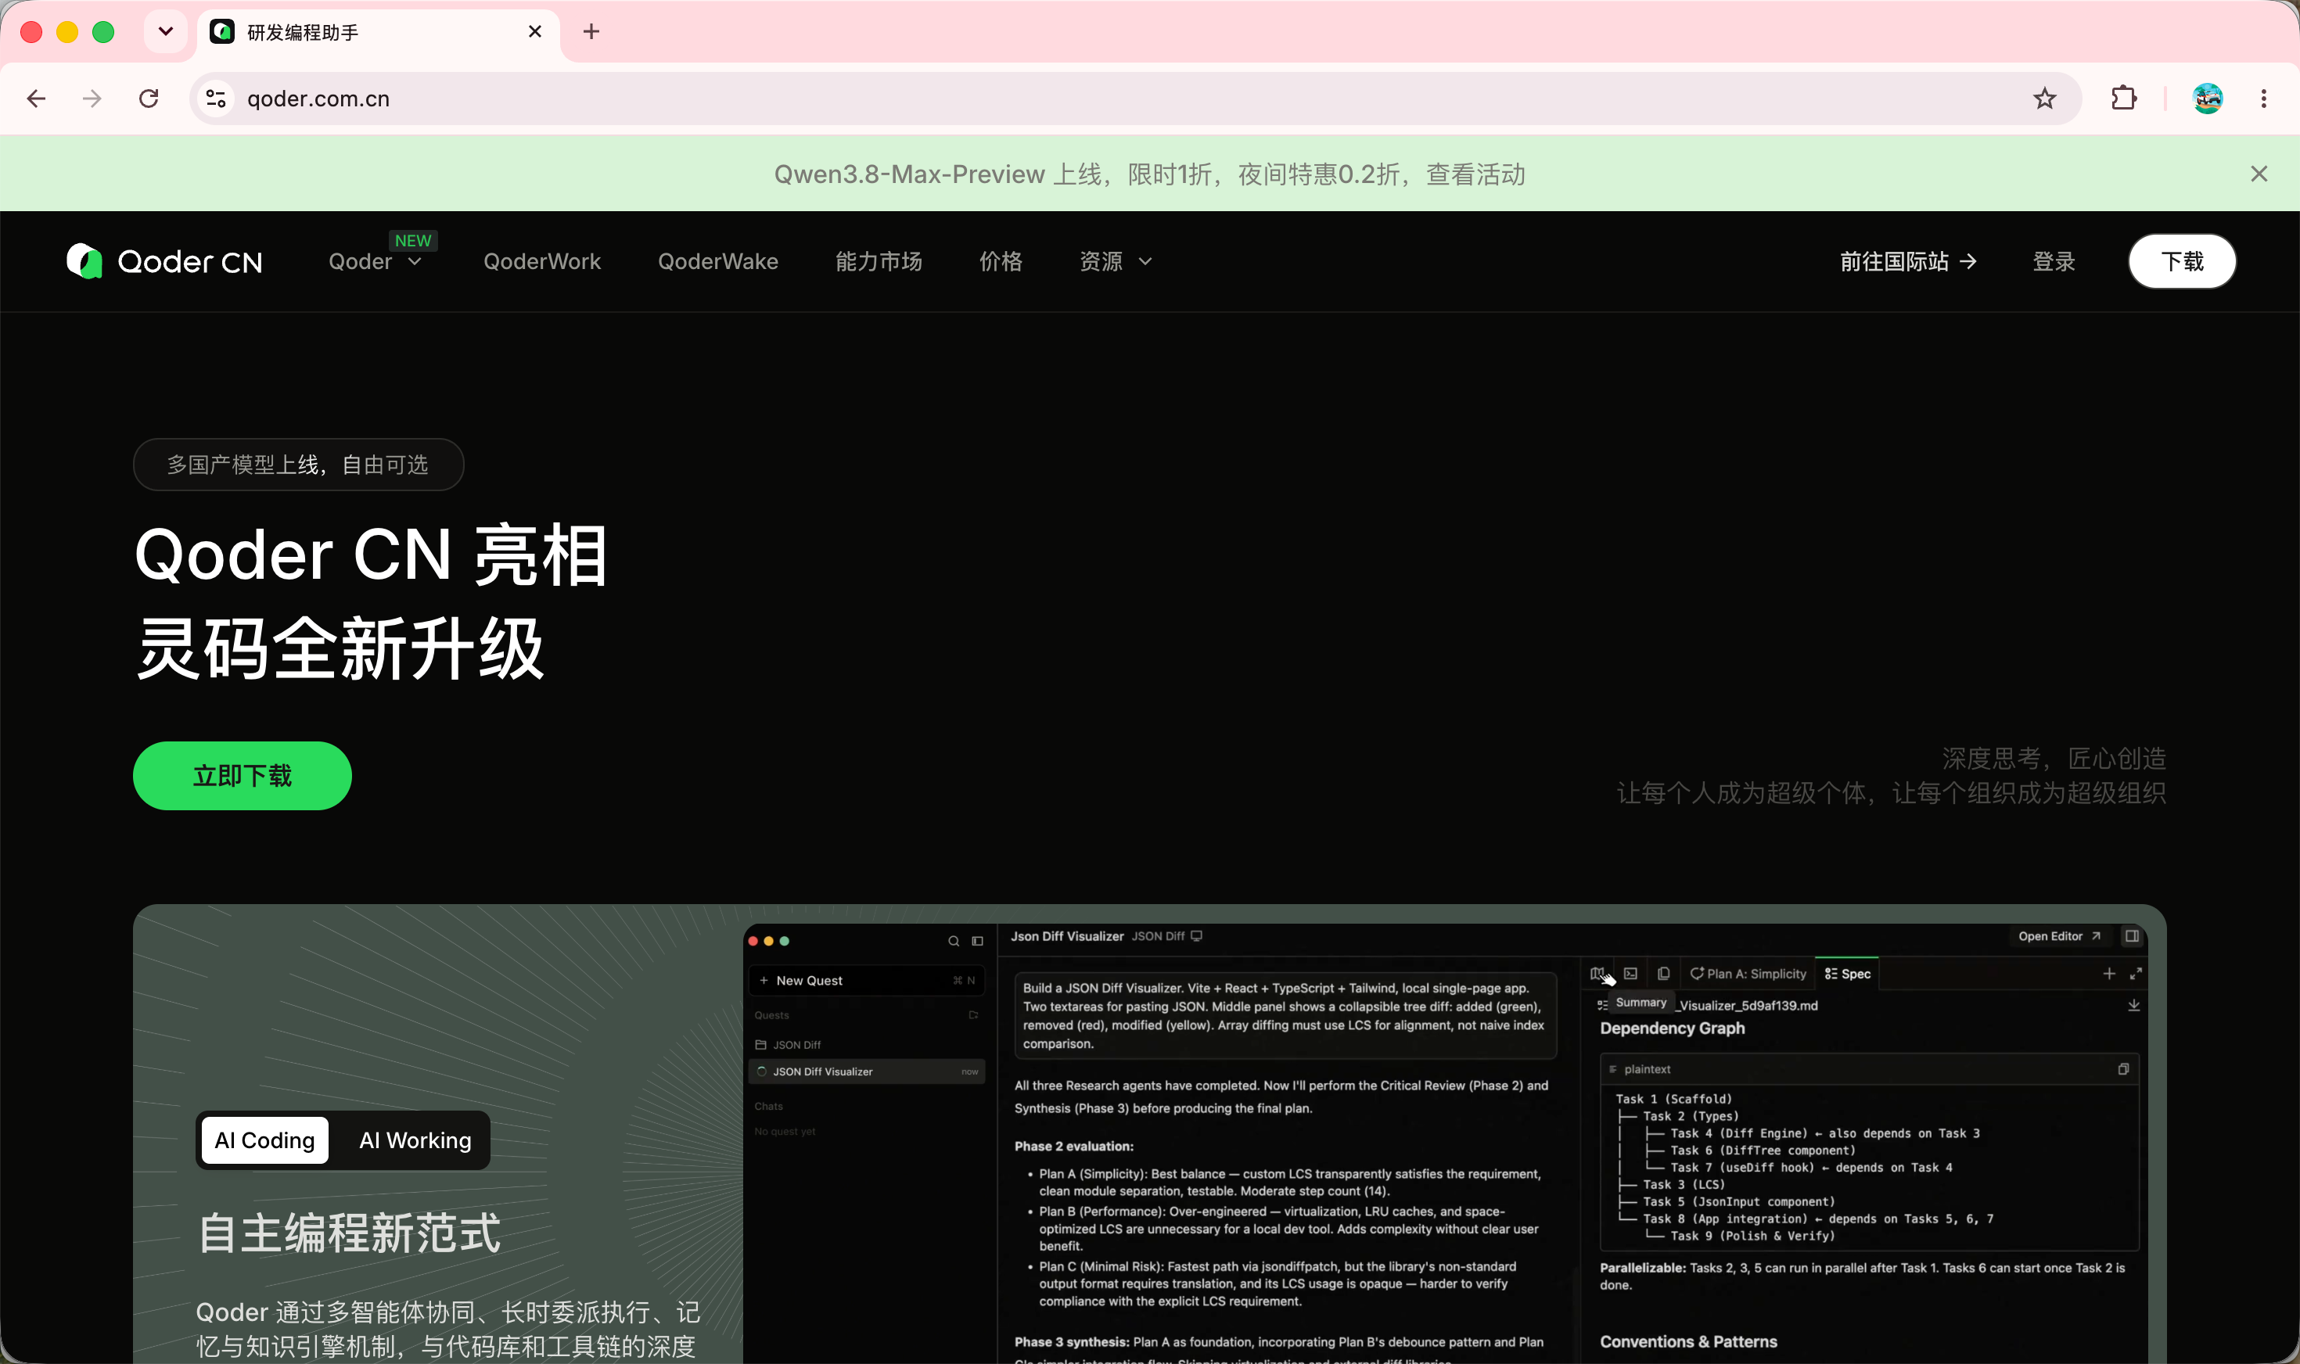Click the 自主编程新范式 heading
The height and width of the screenshot is (1364, 2300).
pyautogui.click(x=350, y=1233)
